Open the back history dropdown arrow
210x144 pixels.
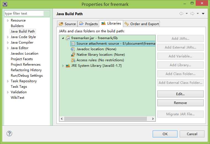click(x=187, y=14)
